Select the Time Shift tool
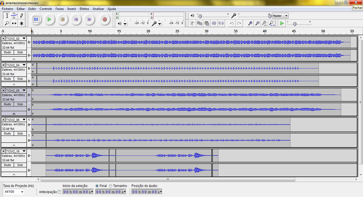The width and height of the screenshot is (363, 197). pos(14,23)
